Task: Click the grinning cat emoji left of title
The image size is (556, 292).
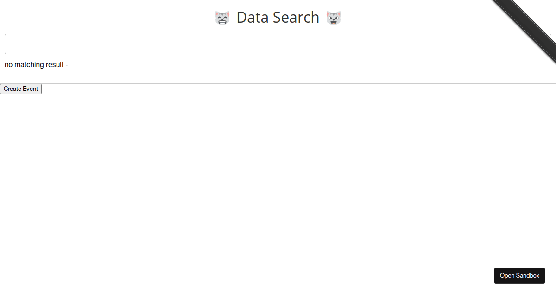Action: coord(222,18)
